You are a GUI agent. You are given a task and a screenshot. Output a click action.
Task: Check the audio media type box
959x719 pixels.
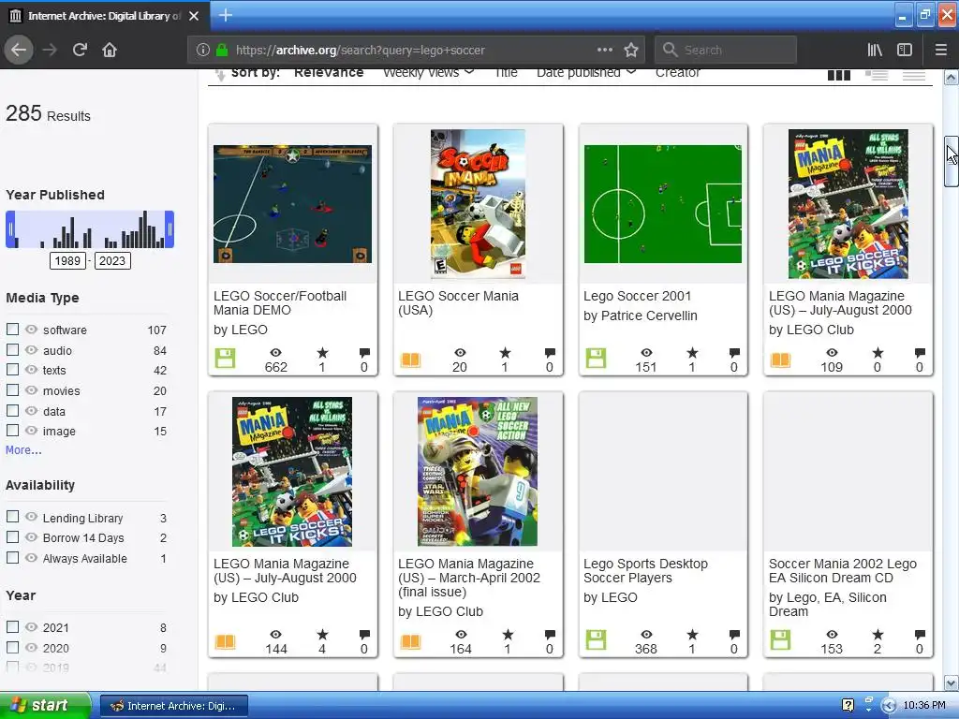pos(12,350)
